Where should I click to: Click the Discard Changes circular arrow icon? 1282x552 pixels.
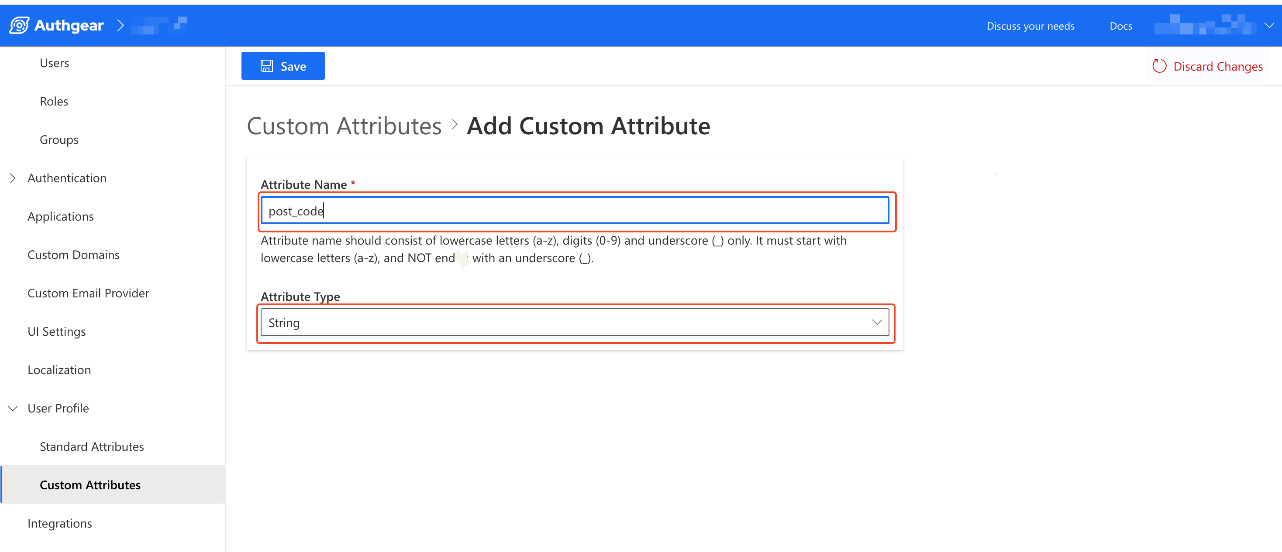1159,66
